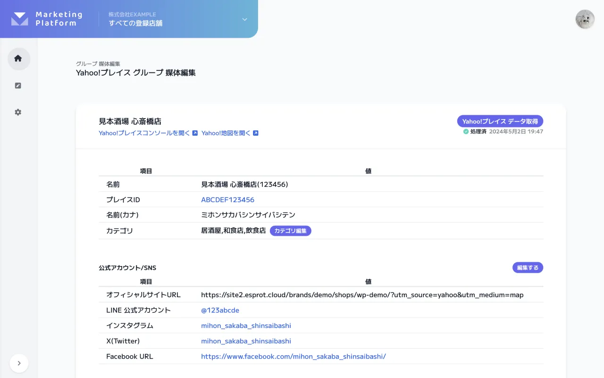
Task: Select the media edit icon in the sidebar
Action: 18,86
